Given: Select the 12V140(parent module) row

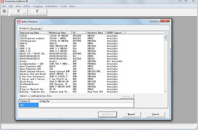Looking at the screenshot, I should (x=92, y=38).
